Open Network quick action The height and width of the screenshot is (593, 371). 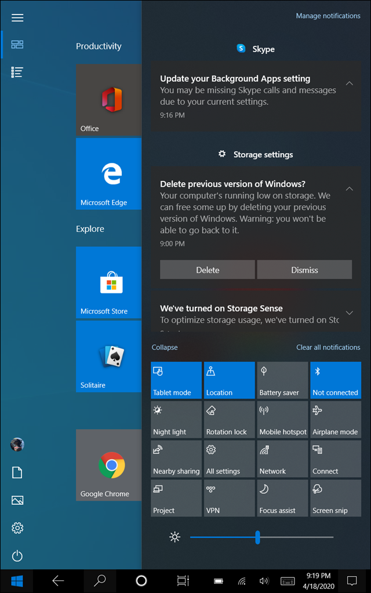click(x=282, y=459)
